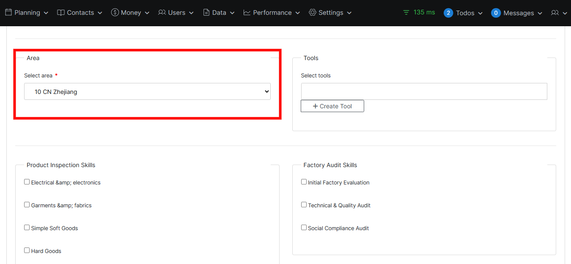This screenshot has height=264, width=571.
Task: Click the Contacts book icon
Action: point(61,13)
